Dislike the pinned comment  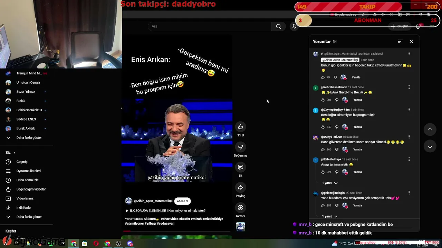click(335, 77)
